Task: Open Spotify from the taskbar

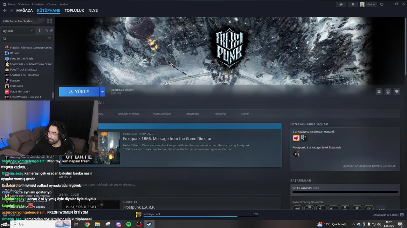Action: click(x=128, y=224)
